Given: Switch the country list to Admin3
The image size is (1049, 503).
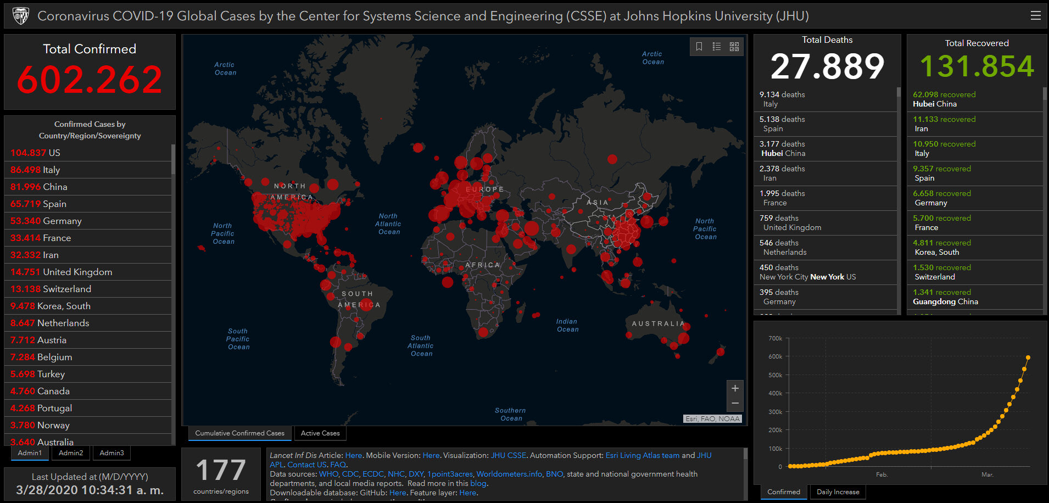Looking at the screenshot, I should coord(111,453).
